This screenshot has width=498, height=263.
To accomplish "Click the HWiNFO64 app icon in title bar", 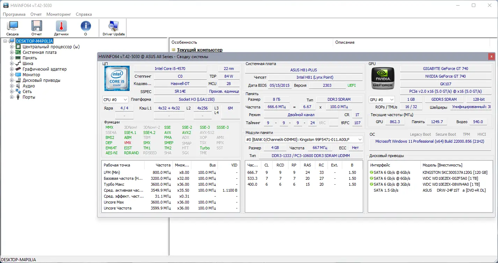I will pyautogui.click(x=6, y=5).
